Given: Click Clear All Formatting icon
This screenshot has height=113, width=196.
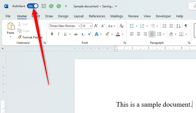Looking at the screenshot, I should [121, 26].
